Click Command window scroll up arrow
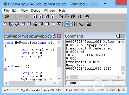 [122, 42]
